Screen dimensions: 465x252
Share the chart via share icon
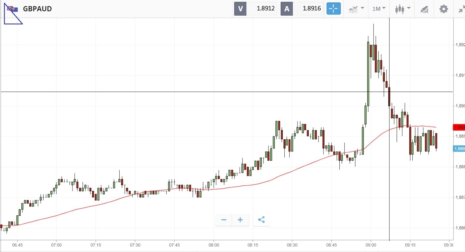[x=261, y=220]
